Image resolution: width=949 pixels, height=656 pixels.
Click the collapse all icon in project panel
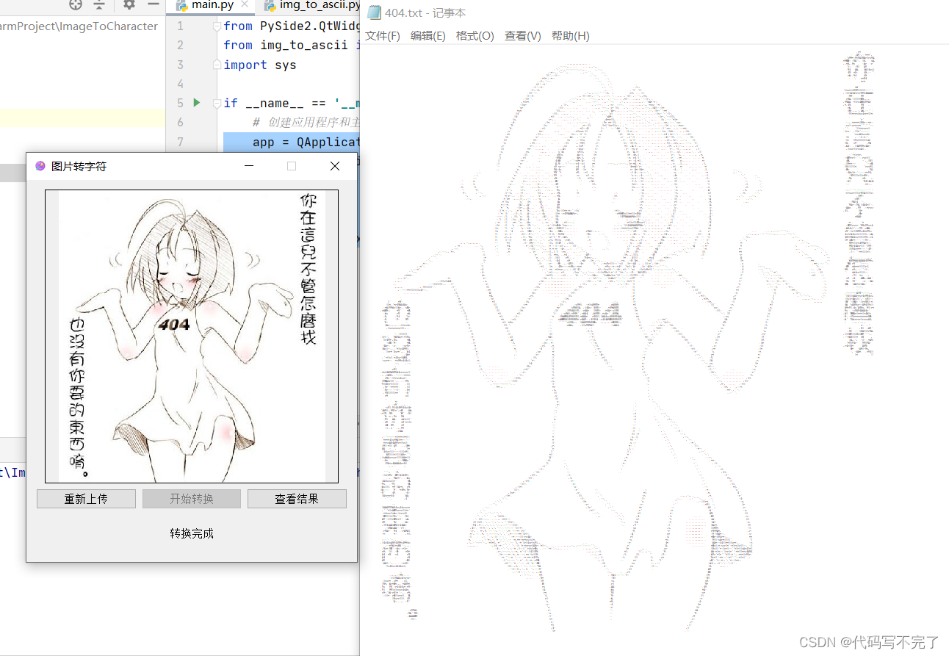pyautogui.click(x=99, y=4)
